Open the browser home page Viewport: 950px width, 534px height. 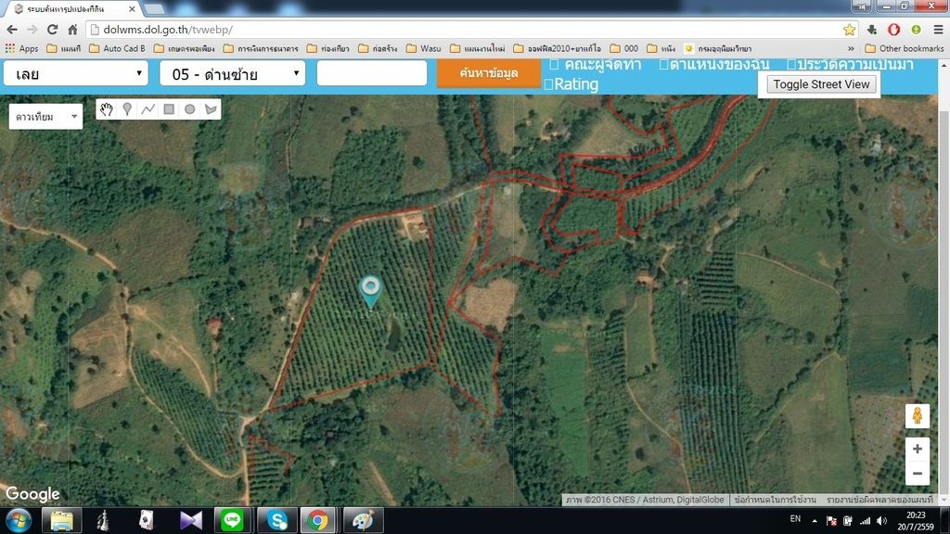click(72, 30)
